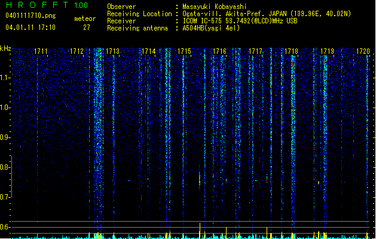
Task: Select the filename 0401111710.png
Action: point(30,16)
